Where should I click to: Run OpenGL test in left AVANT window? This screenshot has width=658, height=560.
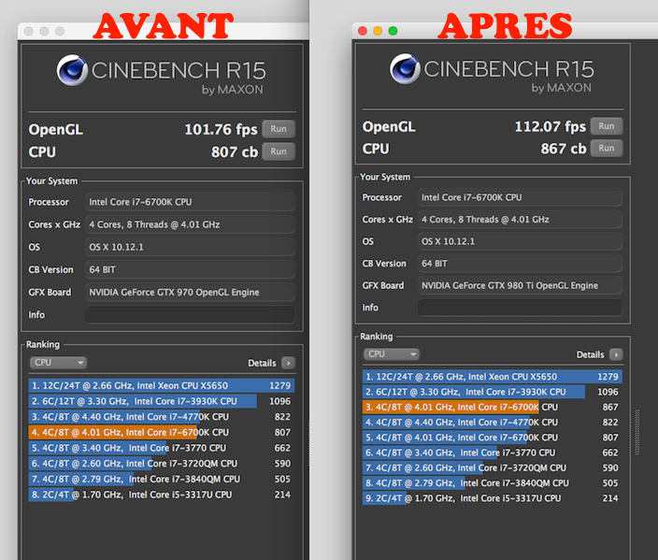click(279, 129)
